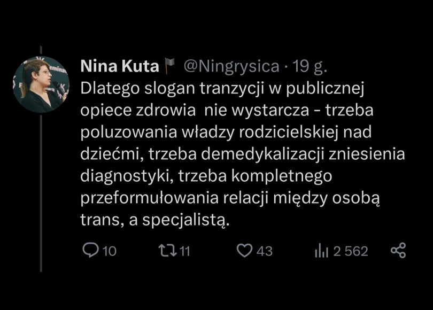Viewport: 433px width, 310px height.
Task: Click the view count 2 562
Action: [x=351, y=251]
